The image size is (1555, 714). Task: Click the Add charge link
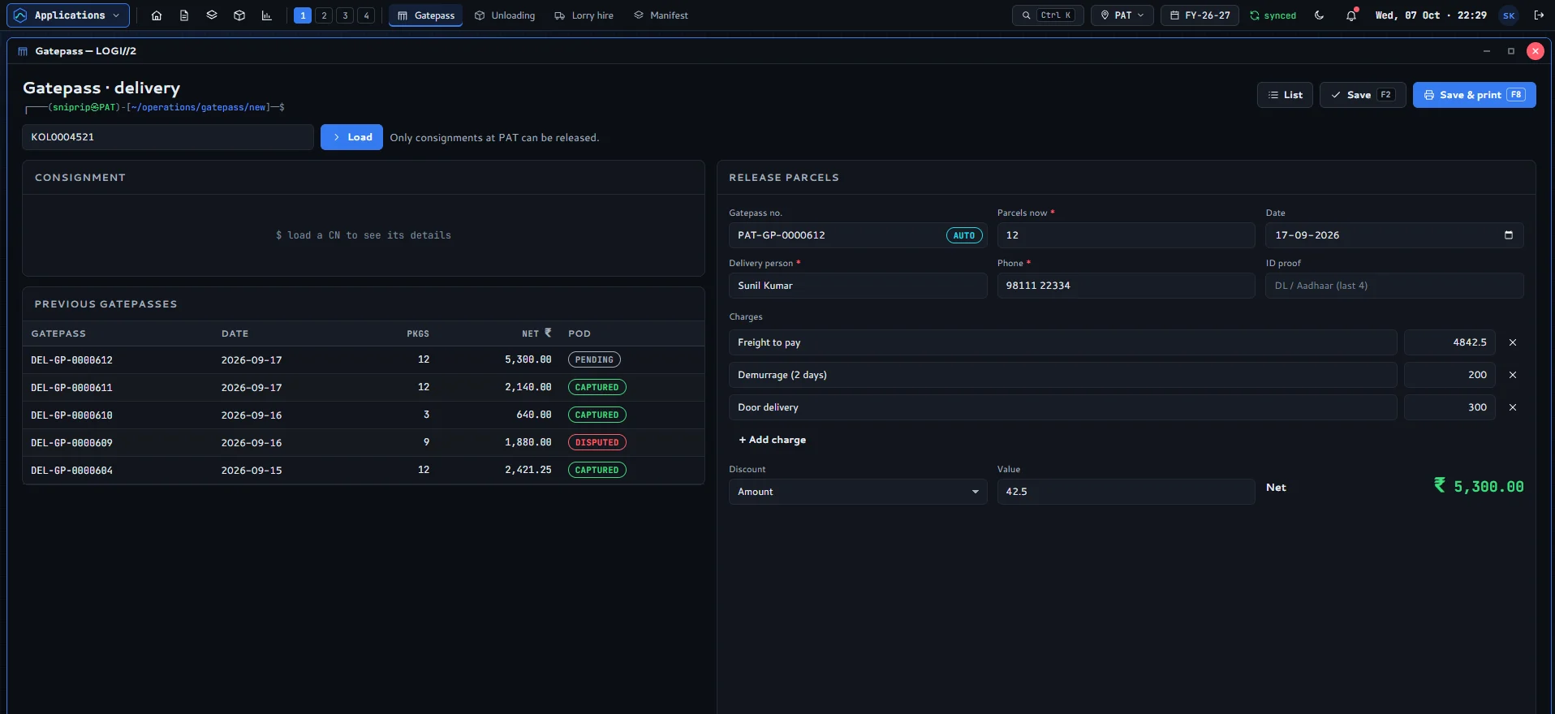pyautogui.click(x=772, y=440)
